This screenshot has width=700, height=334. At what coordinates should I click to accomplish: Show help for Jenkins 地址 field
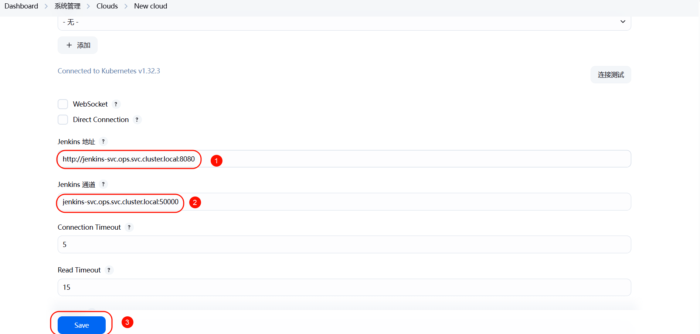coord(103,142)
